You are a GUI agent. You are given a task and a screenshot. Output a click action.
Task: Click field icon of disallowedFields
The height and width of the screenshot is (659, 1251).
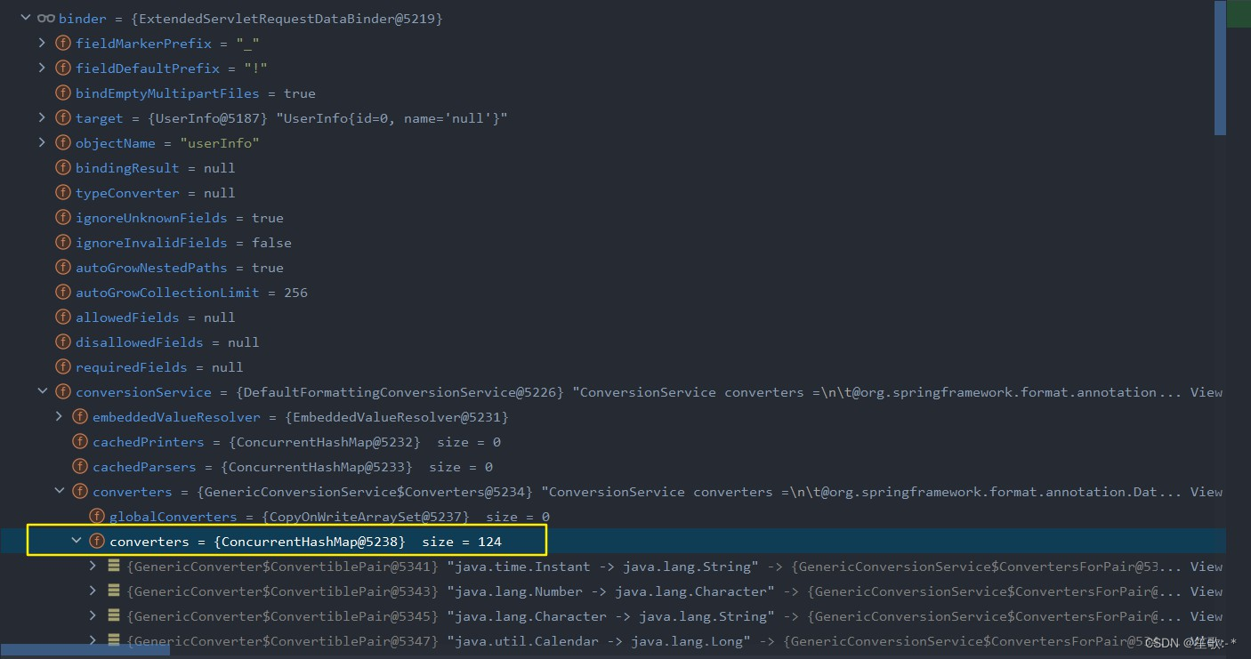[62, 342]
